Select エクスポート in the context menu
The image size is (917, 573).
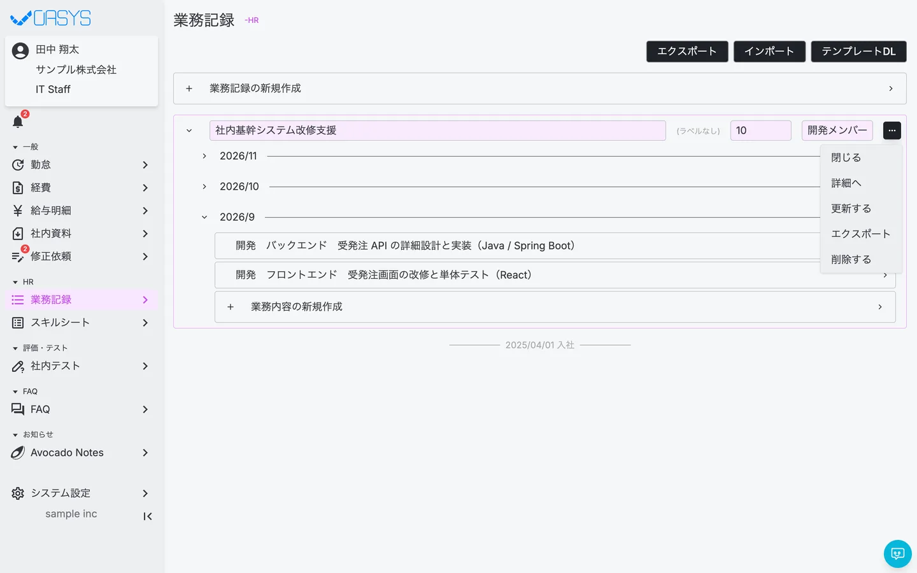pos(861,234)
